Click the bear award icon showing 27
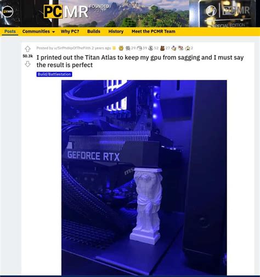The height and width of the screenshot is (277, 260). (x=162, y=48)
